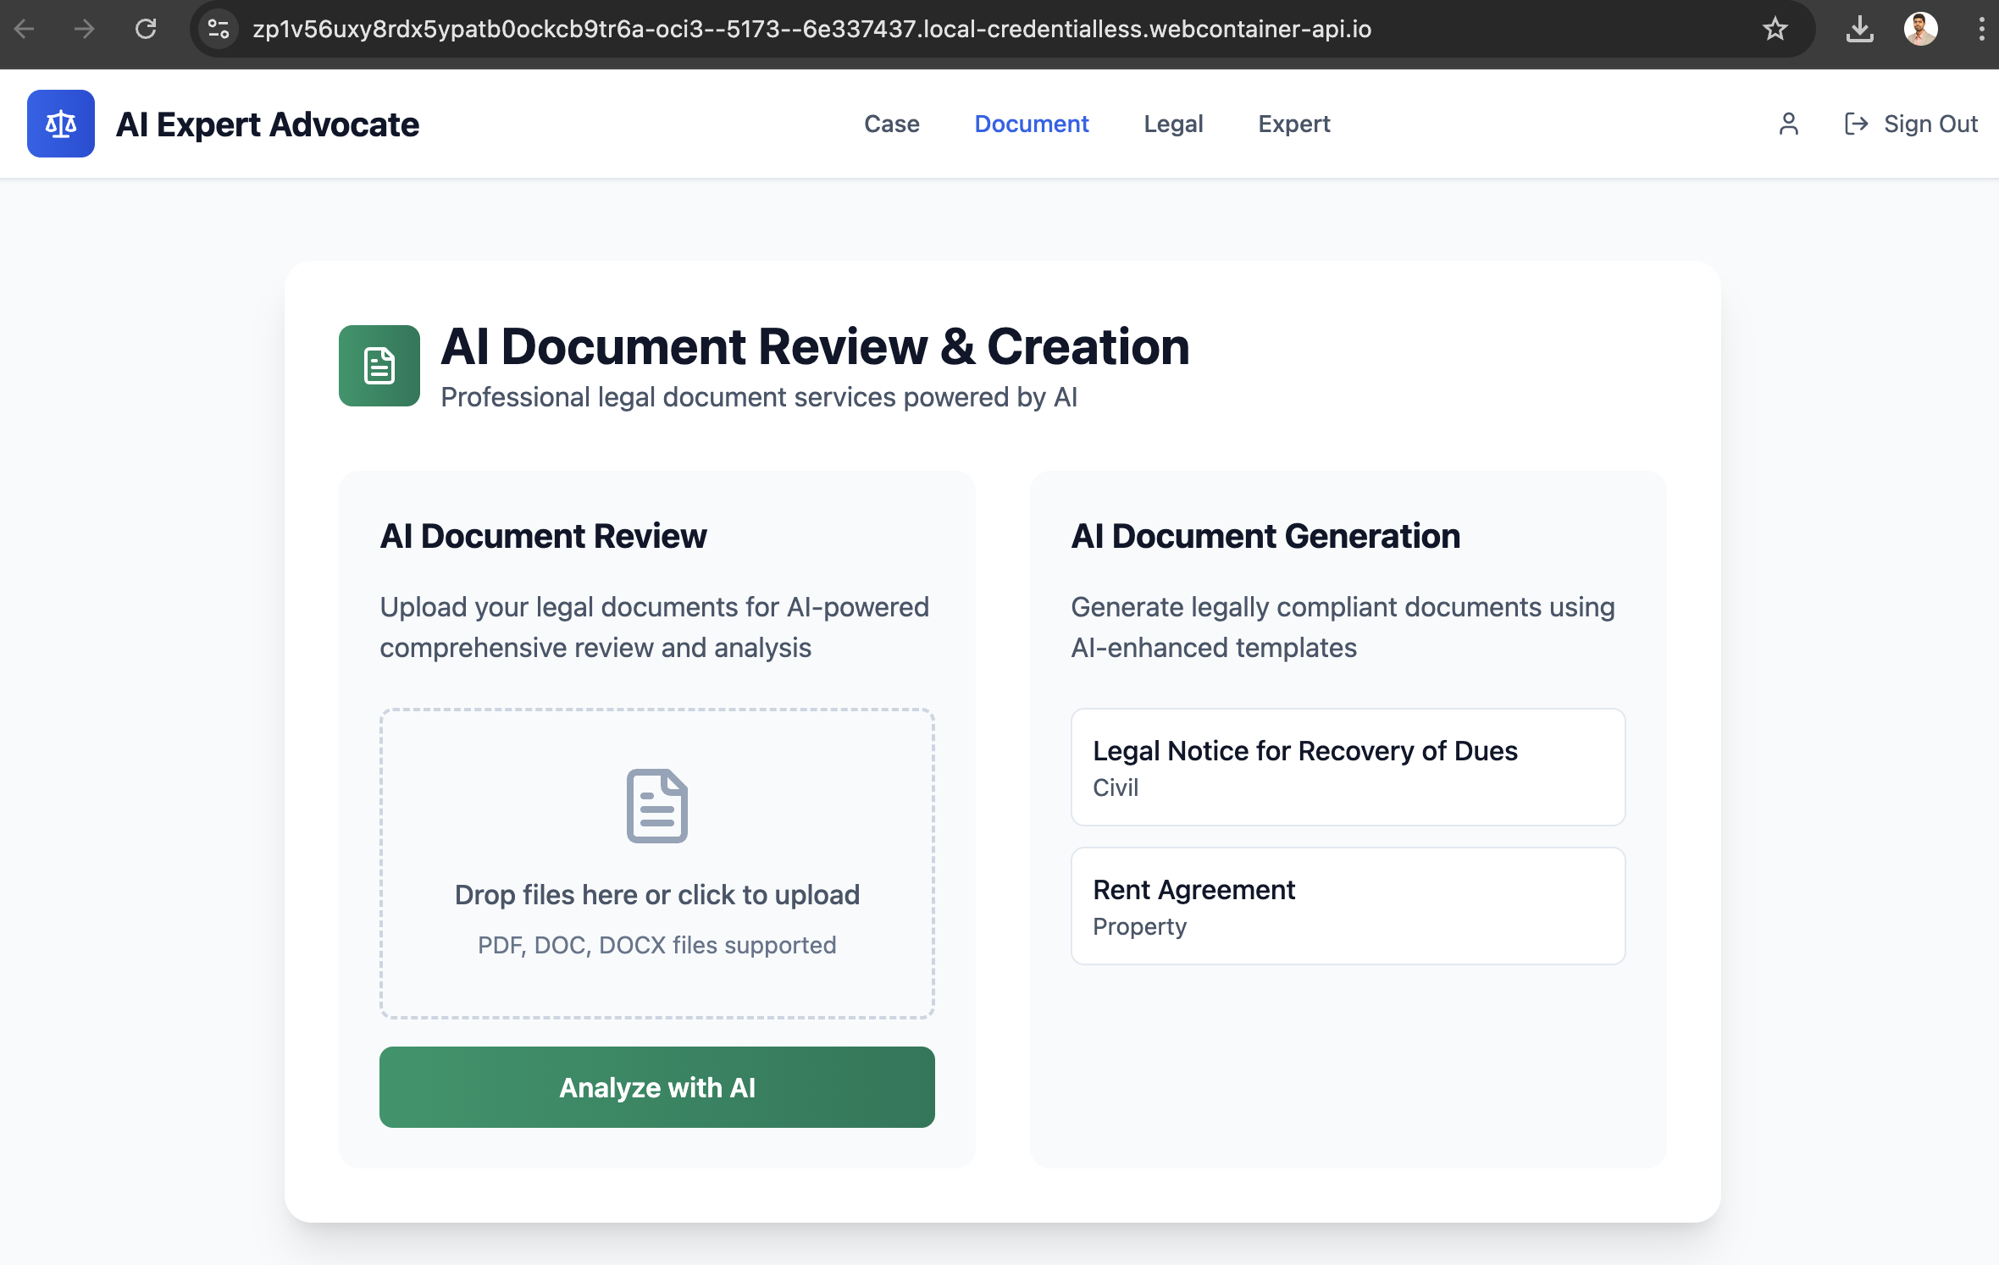Click the file icon in upload zone
1999x1265 pixels.
[656, 805]
